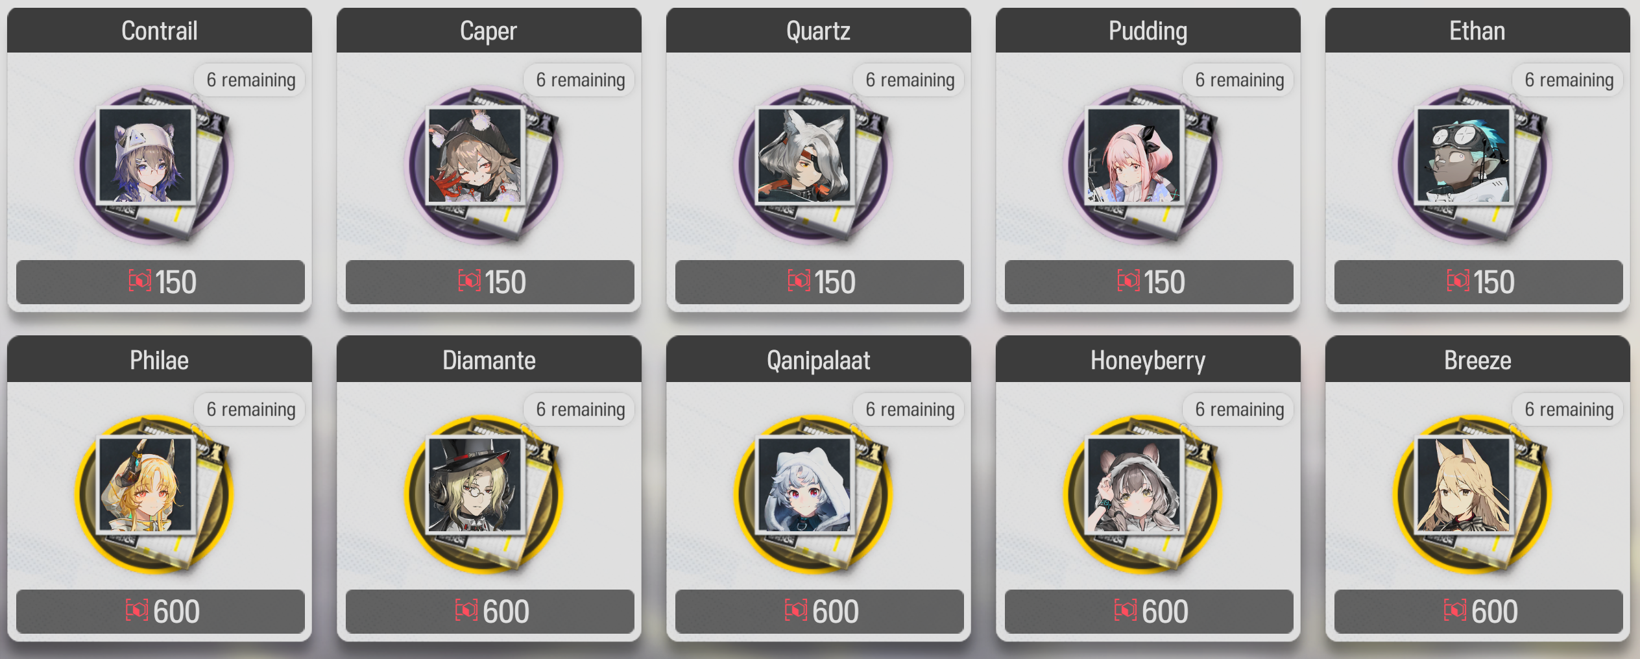The width and height of the screenshot is (1640, 659).
Task: Select Diamante's gold token portrait
Action: pyautogui.click(x=483, y=494)
